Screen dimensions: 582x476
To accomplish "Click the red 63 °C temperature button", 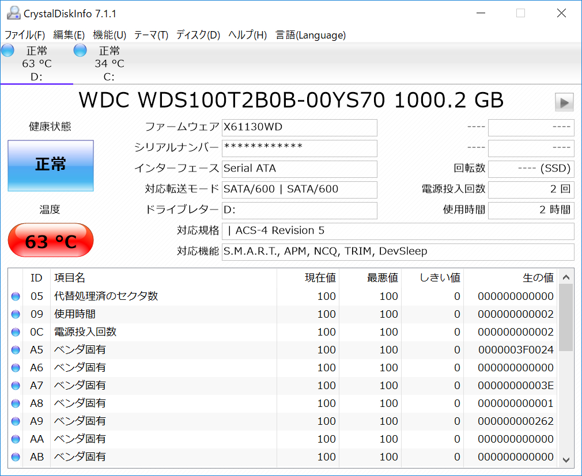I will (x=51, y=241).
